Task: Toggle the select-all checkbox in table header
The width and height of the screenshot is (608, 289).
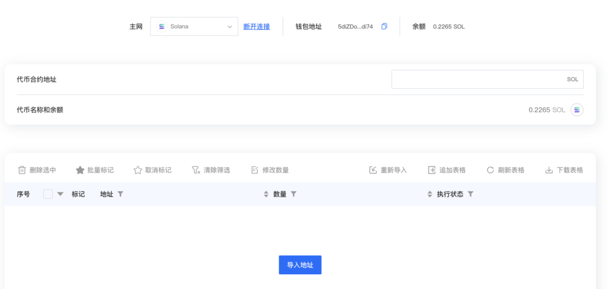Action: point(48,194)
